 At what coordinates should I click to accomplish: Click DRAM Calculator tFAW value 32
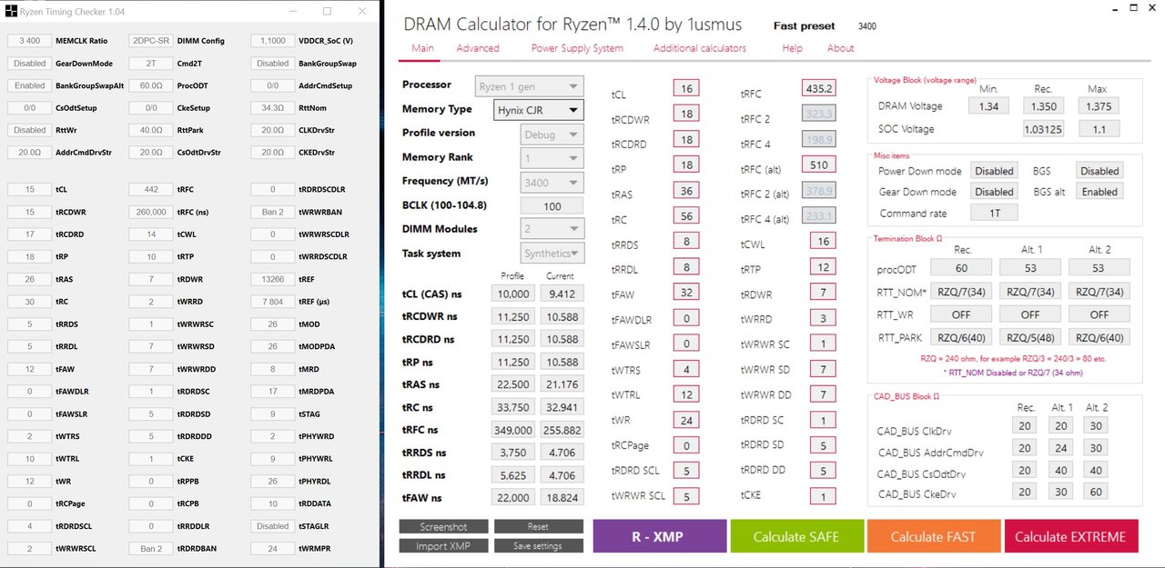(685, 293)
